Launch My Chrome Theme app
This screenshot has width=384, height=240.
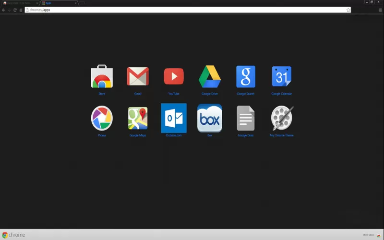click(281, 118)
